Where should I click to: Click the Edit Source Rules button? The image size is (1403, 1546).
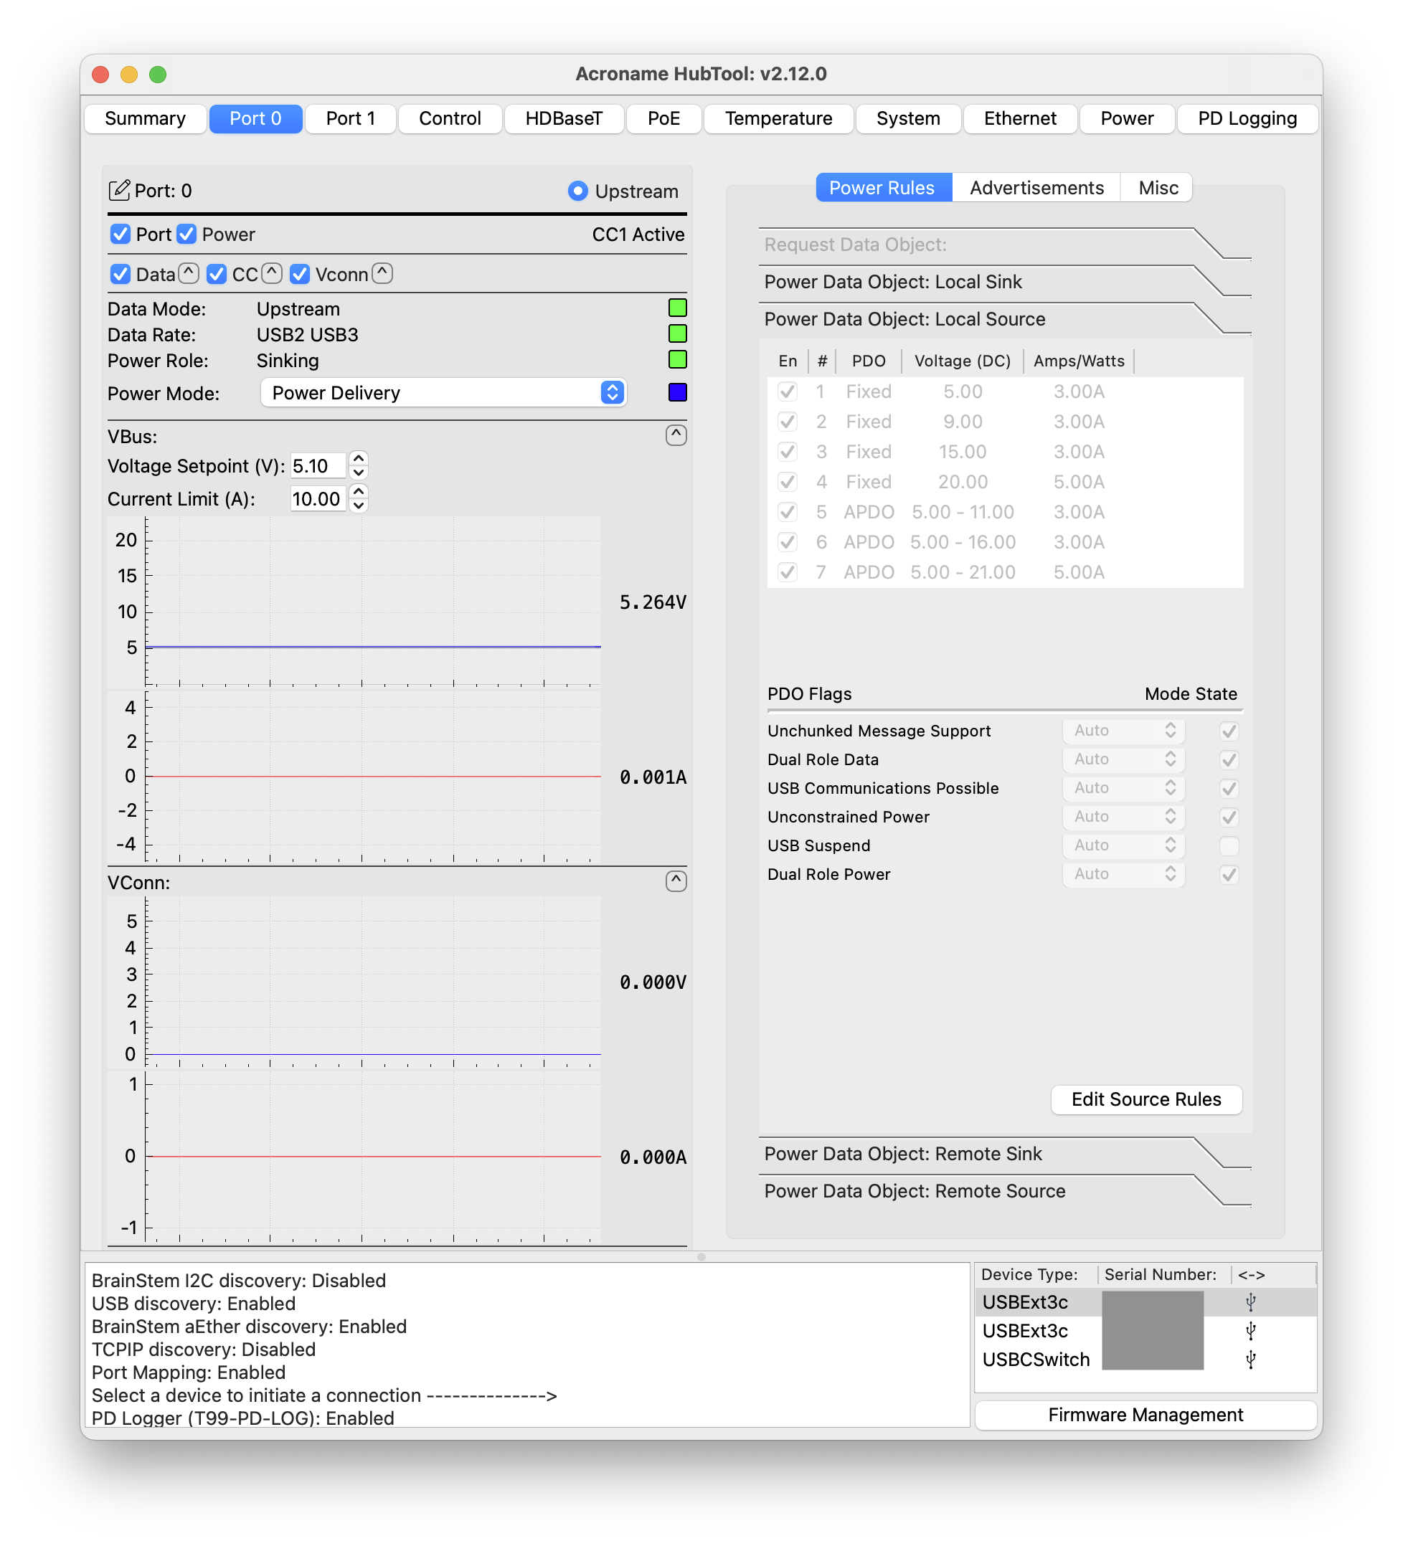pyautogui.click(x=1146, y=1100)
